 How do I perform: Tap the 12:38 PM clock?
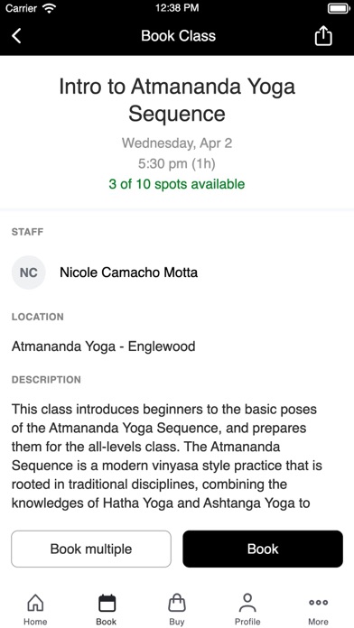(x=177, y=8)
